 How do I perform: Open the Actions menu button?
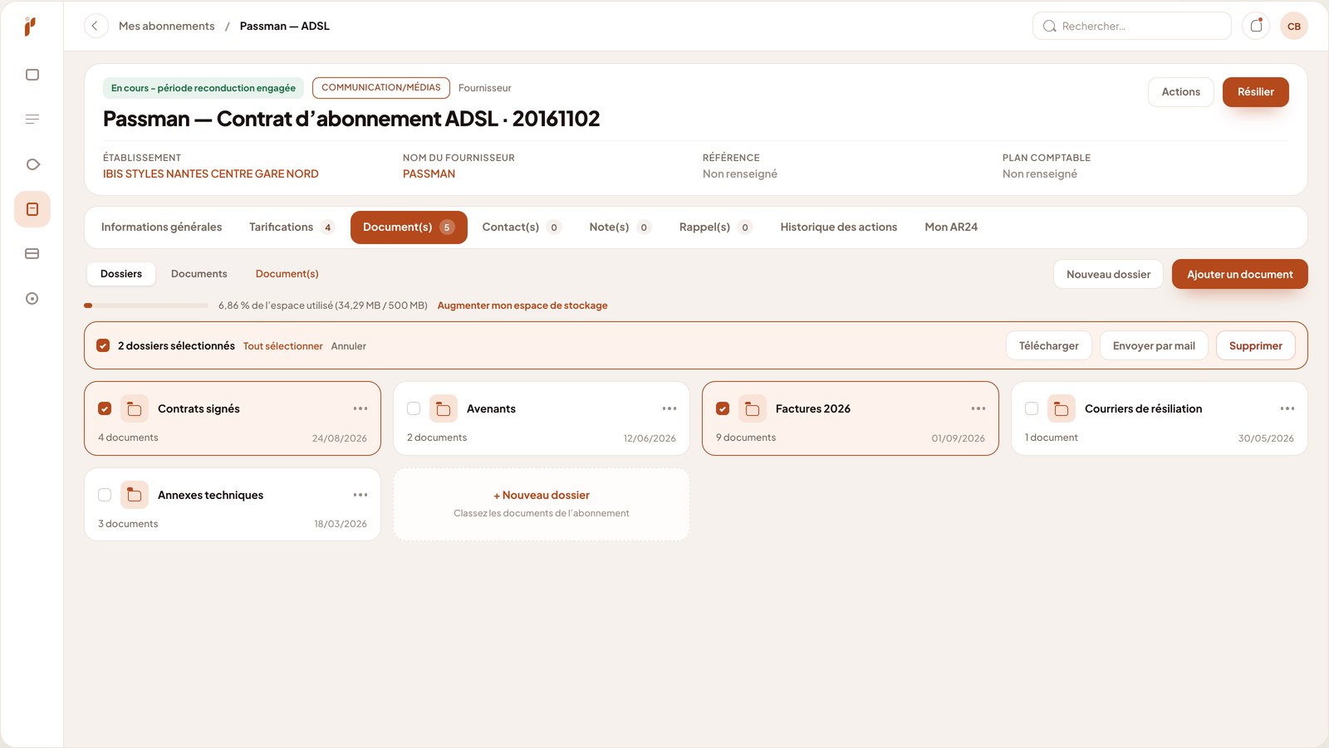pos(1181,92)
